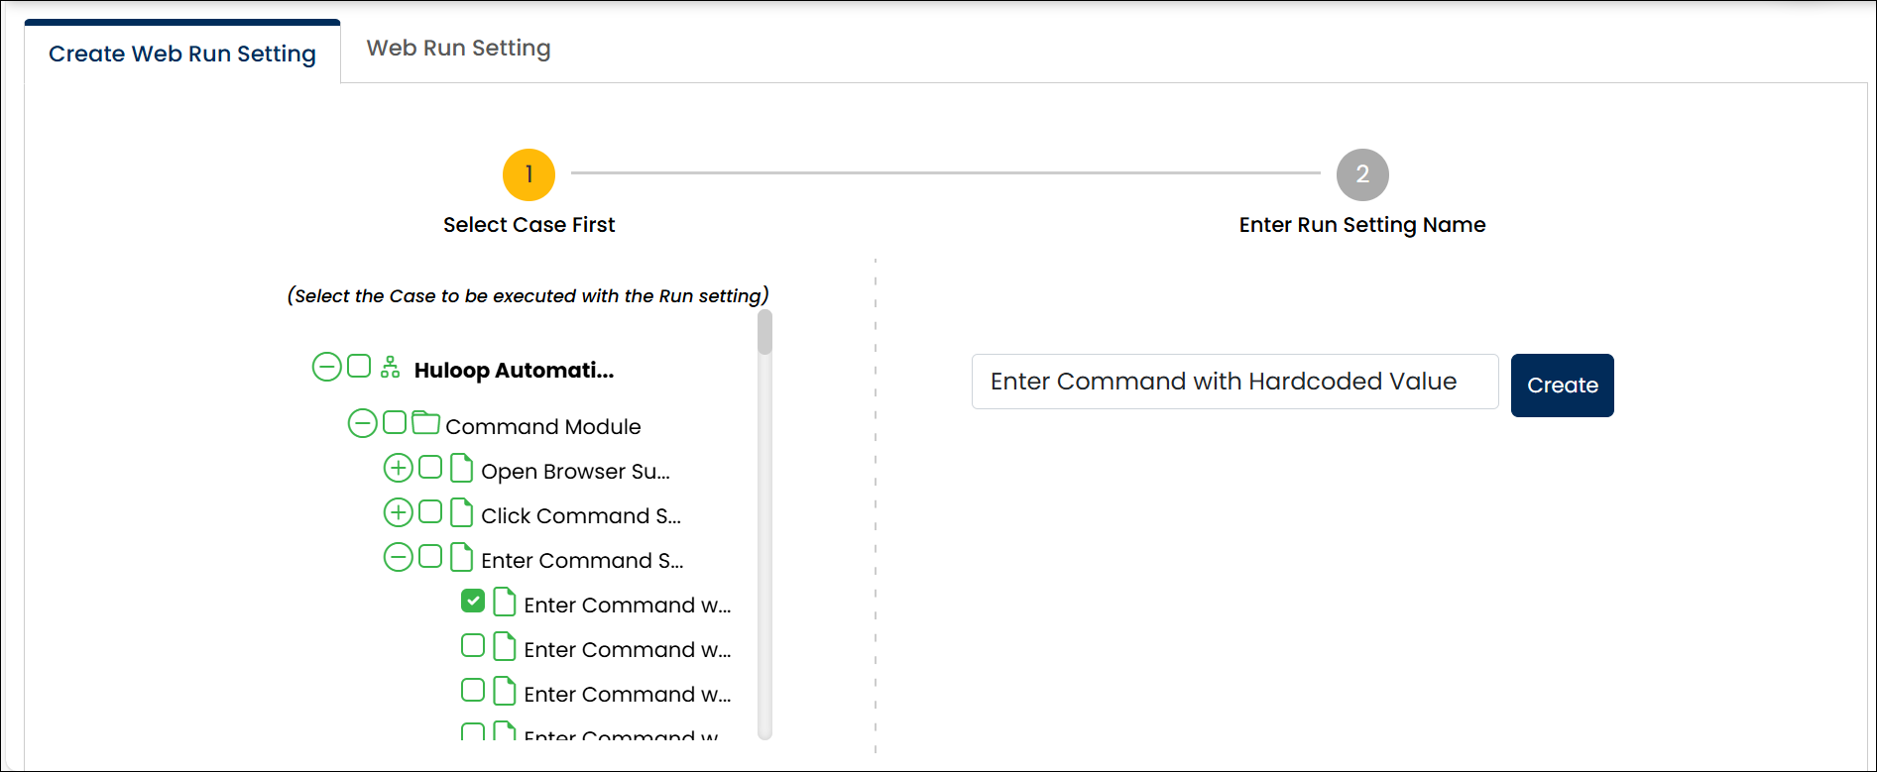Select the Create Web Run Setting tab
The height and width of the screenshot is (772, 1877).
coord(182,54)
